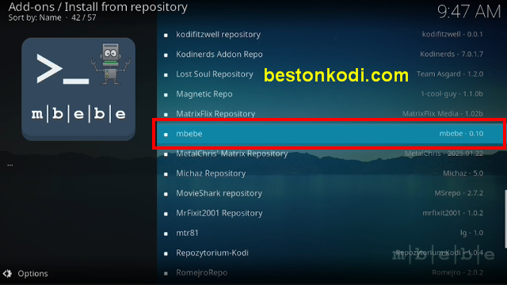Open Kodinerds Addon Repo
Screen dimensions: 507x285
[x=330, y=55]
